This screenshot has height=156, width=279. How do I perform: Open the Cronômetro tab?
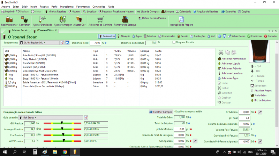[x=167, y=36]
